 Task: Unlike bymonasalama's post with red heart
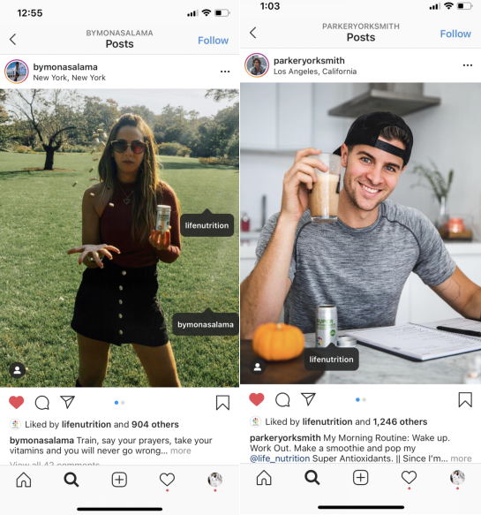pyautogui.click(x=17, y=402)
